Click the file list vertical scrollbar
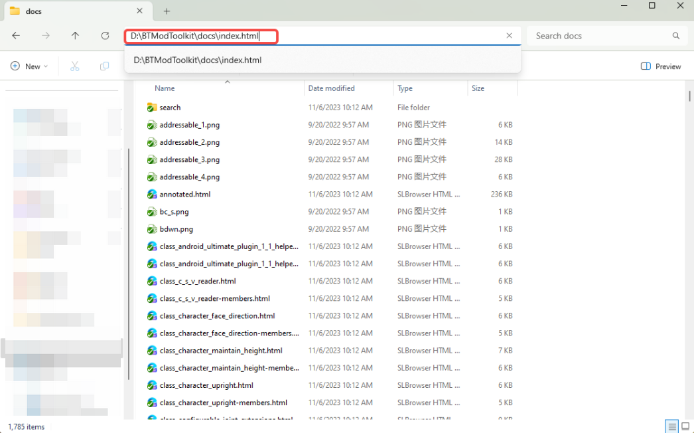The image size is (694, 433). point(689,96)
